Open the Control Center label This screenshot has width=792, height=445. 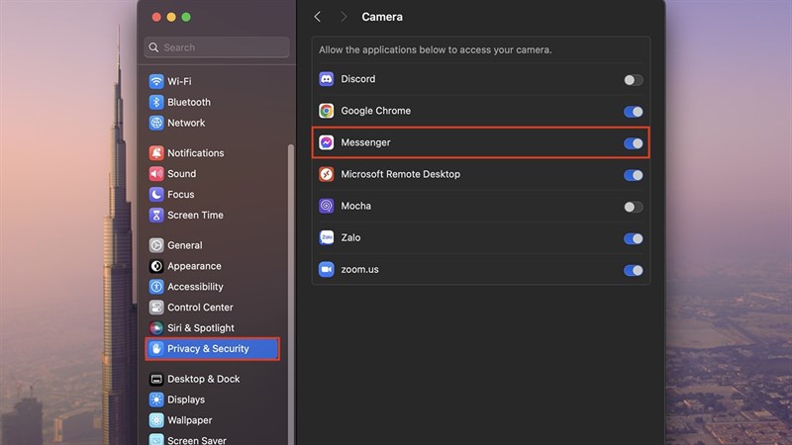pos(201,308)
